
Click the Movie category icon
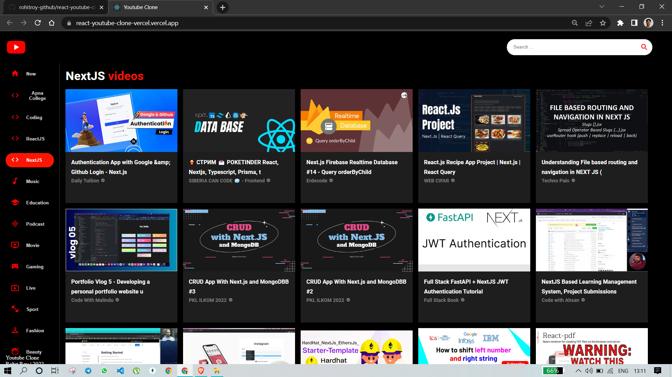point(15,245)
